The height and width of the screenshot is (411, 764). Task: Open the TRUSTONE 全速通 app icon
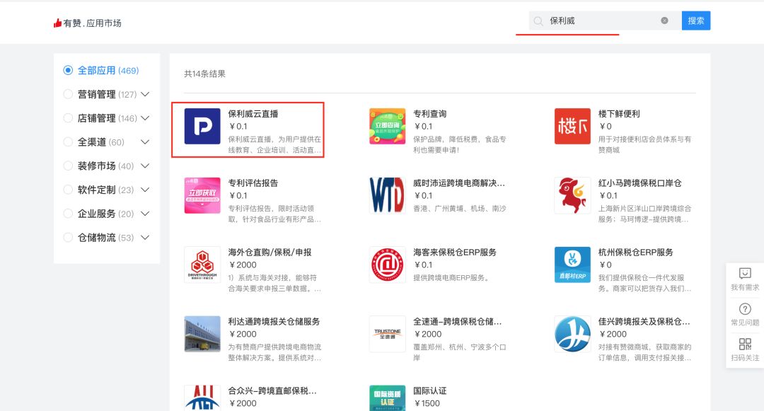click(x=388, y=334)
